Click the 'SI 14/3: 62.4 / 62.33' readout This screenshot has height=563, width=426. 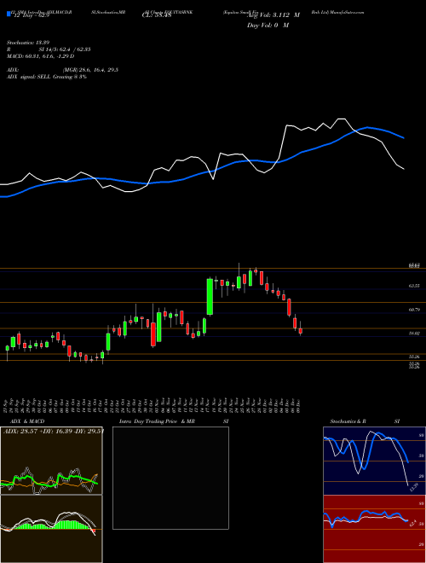(x=65, y=49)
